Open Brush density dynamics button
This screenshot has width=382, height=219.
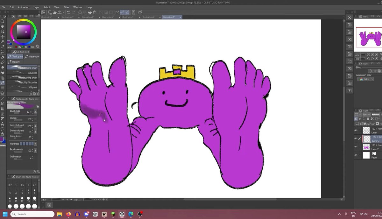35,151
